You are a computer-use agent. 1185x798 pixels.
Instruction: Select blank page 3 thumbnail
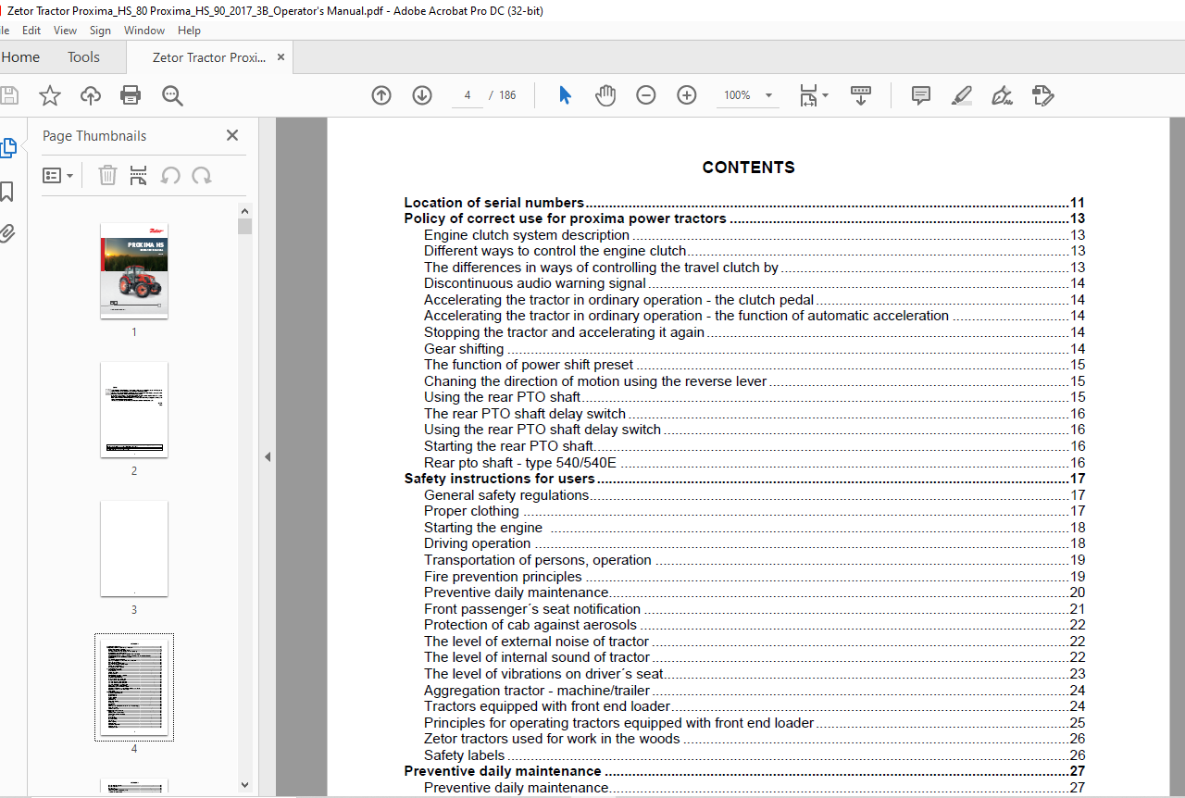click(134, 548)
